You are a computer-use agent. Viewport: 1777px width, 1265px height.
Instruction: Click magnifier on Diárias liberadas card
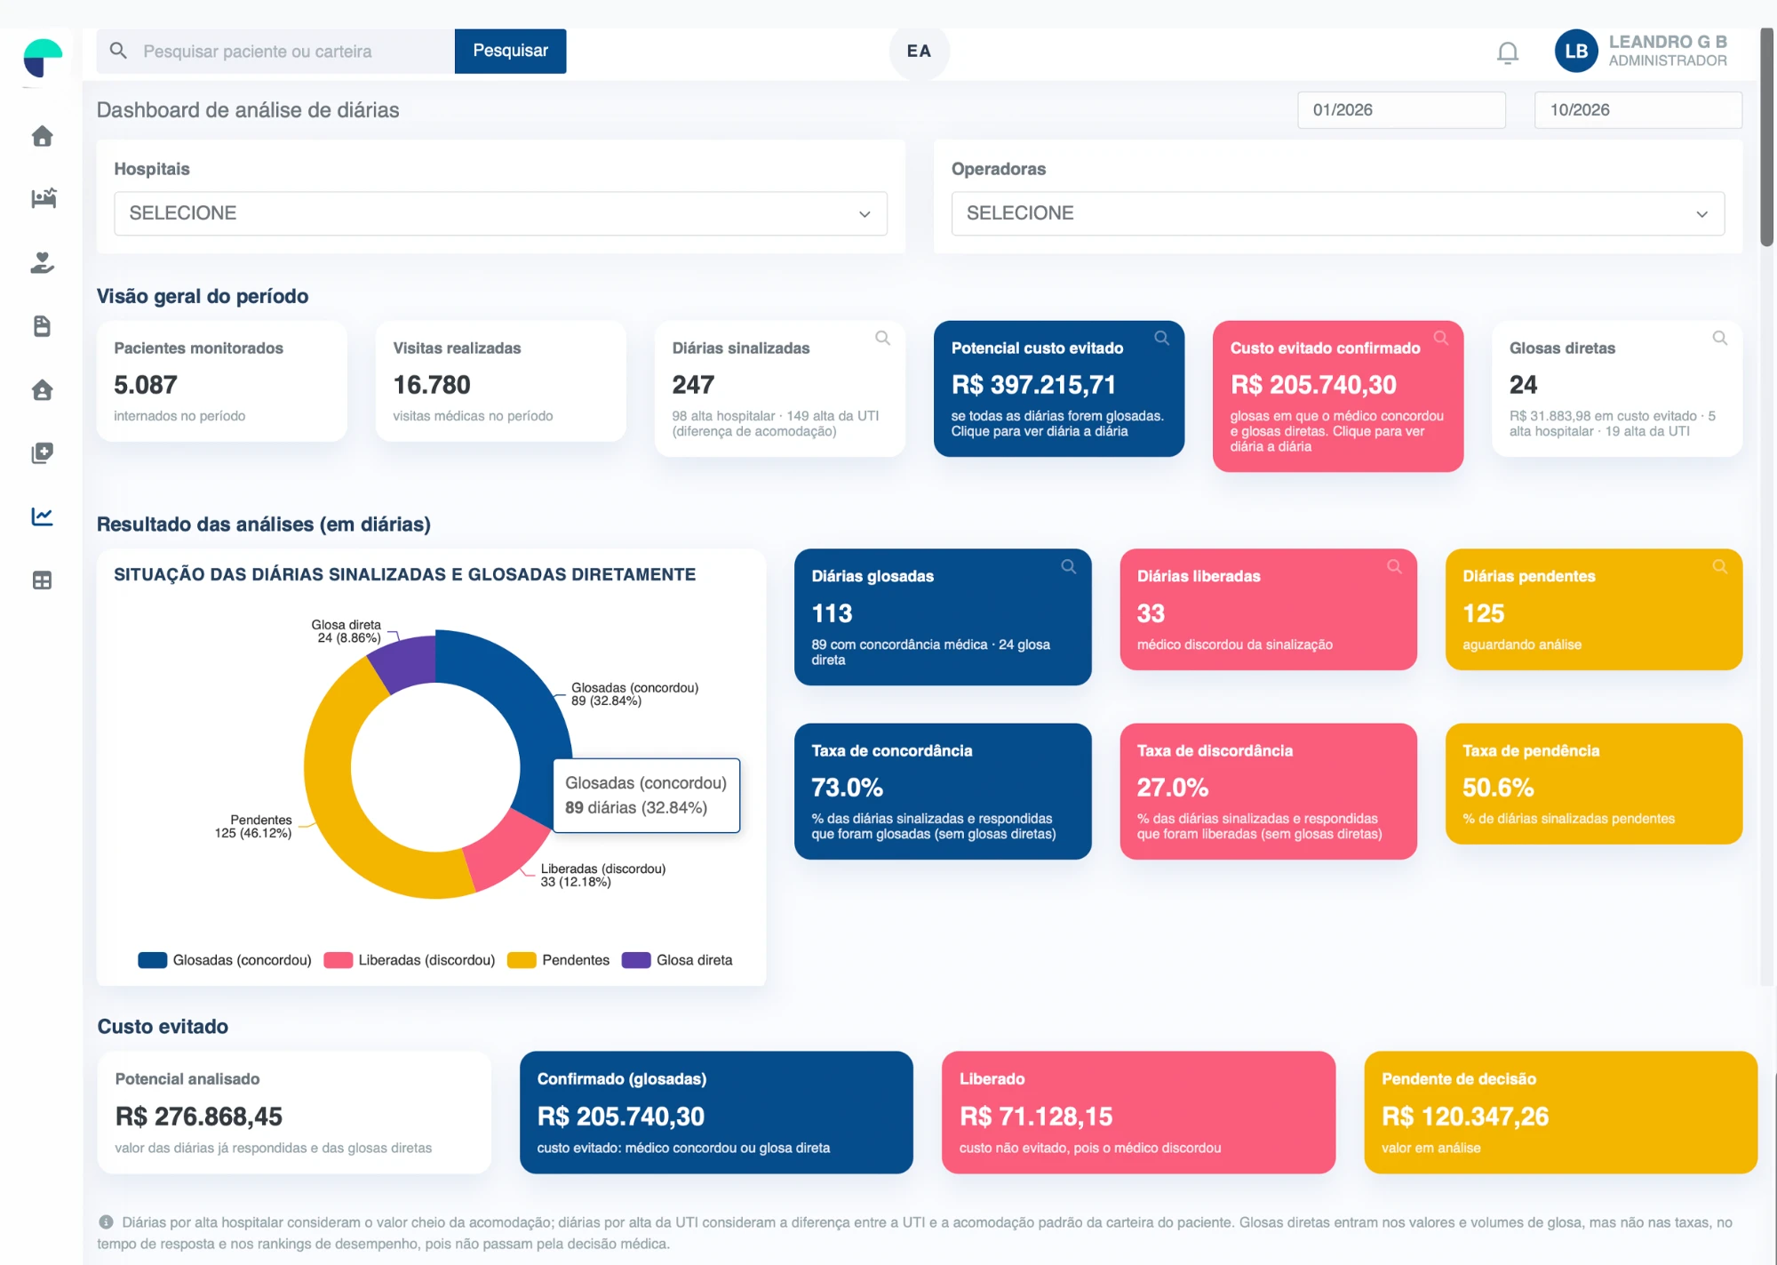point(1394,566)
